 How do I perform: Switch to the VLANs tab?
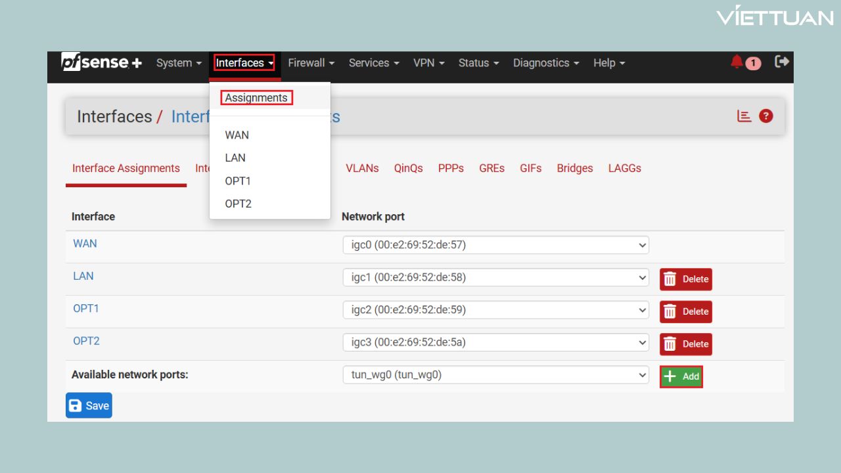click(x=362, y=168)
